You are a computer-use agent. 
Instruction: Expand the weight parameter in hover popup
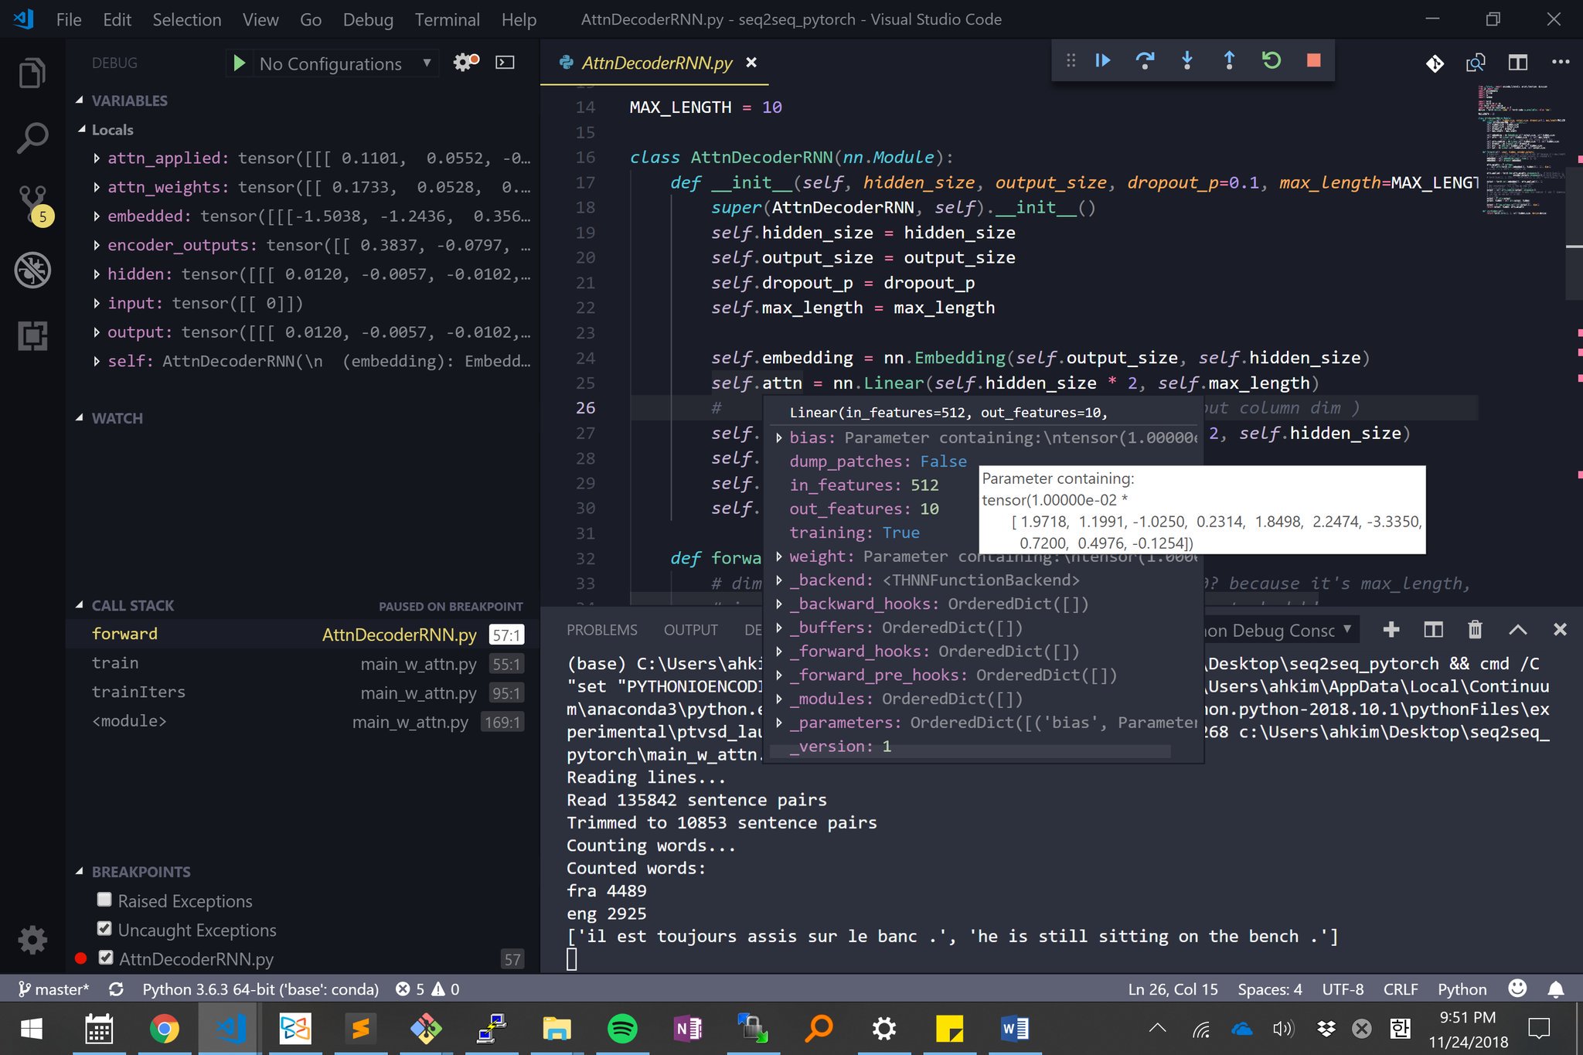click(x=778, y=556)
